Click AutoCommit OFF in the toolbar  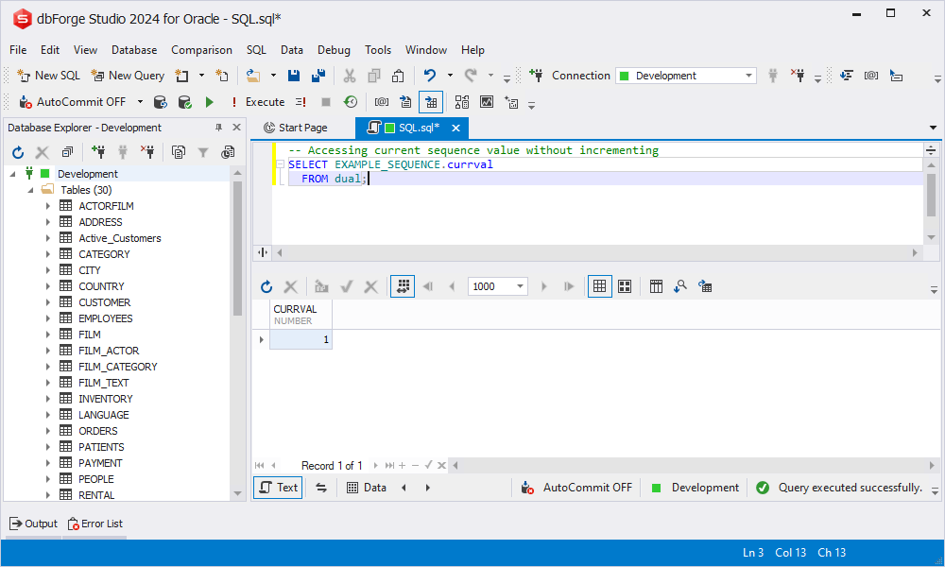[73, 102]
